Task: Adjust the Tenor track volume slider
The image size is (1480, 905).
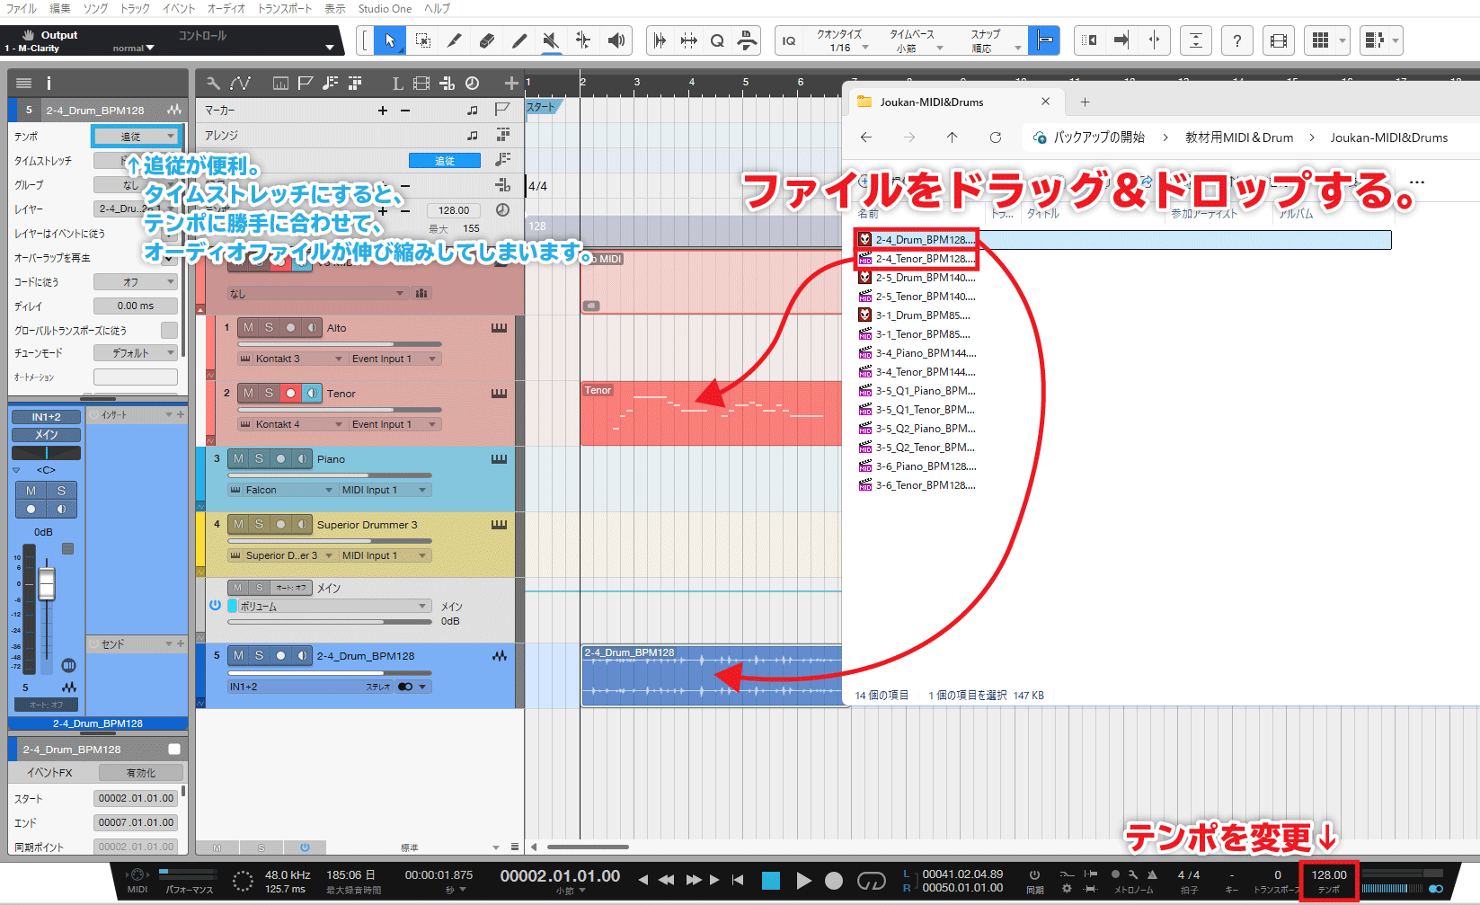Action: 339,410
